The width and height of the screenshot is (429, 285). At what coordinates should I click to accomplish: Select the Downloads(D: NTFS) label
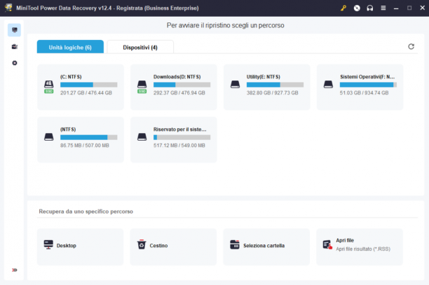(177, 77)
